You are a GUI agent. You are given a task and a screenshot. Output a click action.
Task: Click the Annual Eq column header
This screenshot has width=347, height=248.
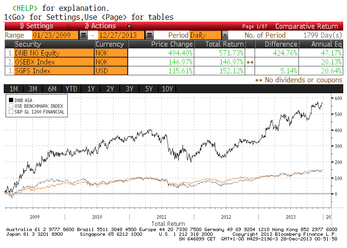tap(321, 44)
